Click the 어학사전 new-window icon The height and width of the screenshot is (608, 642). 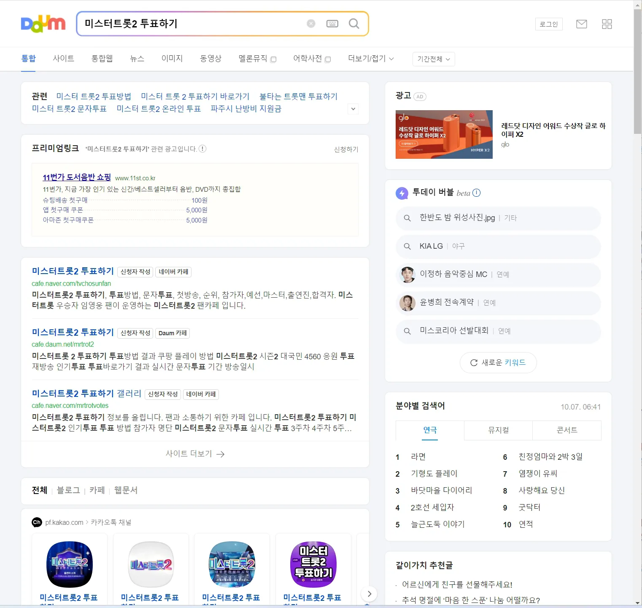tap(328, 59)
